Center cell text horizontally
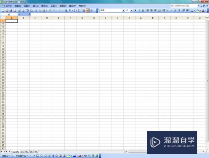This screenshot has height=158, width=209. (151, 10)
